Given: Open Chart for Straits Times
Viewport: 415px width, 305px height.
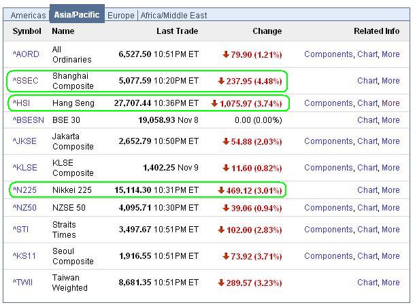Looking at the screenshot, I should [x=367, y=230].
